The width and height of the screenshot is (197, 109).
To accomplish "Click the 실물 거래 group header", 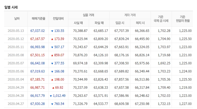I will pos(89,15).
